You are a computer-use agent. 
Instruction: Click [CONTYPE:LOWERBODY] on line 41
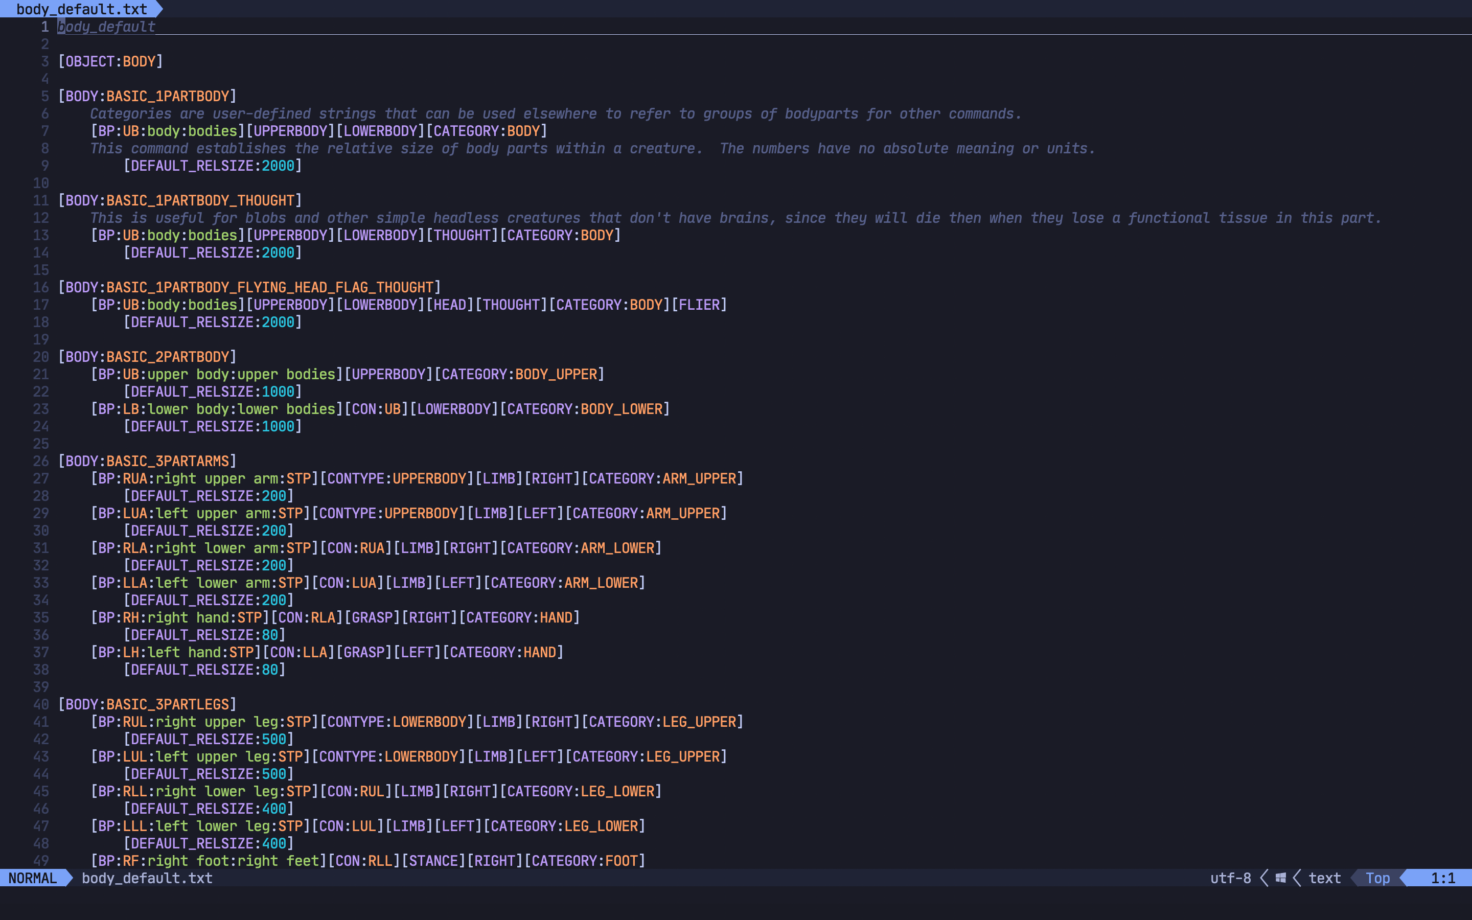tap(397, 722)
